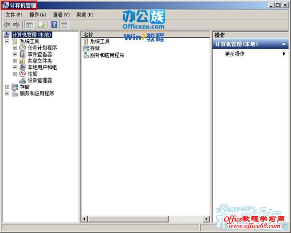The width and height of the screenshot is (291, 233).
Task: Open the 操作(A) menu
Action: [37, 15]
